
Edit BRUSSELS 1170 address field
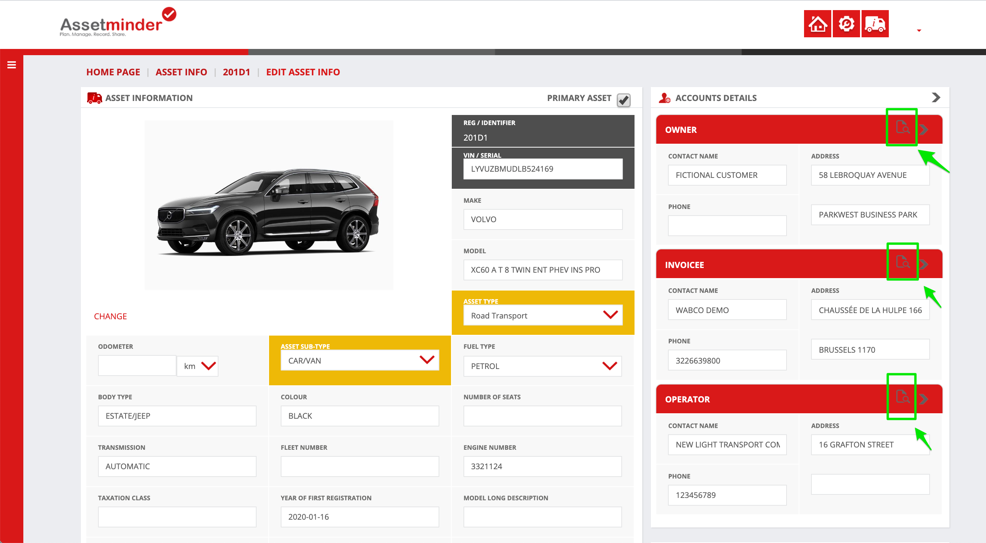870,349
